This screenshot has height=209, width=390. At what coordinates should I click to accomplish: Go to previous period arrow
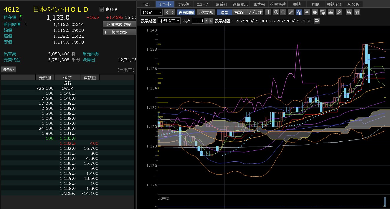[167, 12]
